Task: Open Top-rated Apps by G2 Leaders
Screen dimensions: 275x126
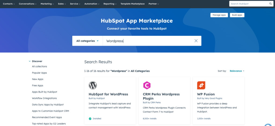Action: point(49,124)
